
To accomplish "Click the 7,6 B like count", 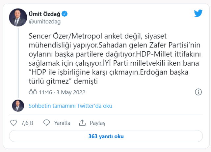I will pyautogui.click(x=27, y=123).
